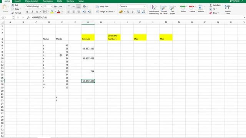Viewport: 246px width, 138px height.
Task: Switch to the Page Layout tab
Action: point(32,1)
